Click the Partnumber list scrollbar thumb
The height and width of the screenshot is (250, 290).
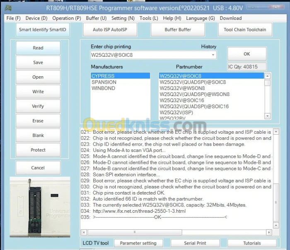tap(268, 83)
